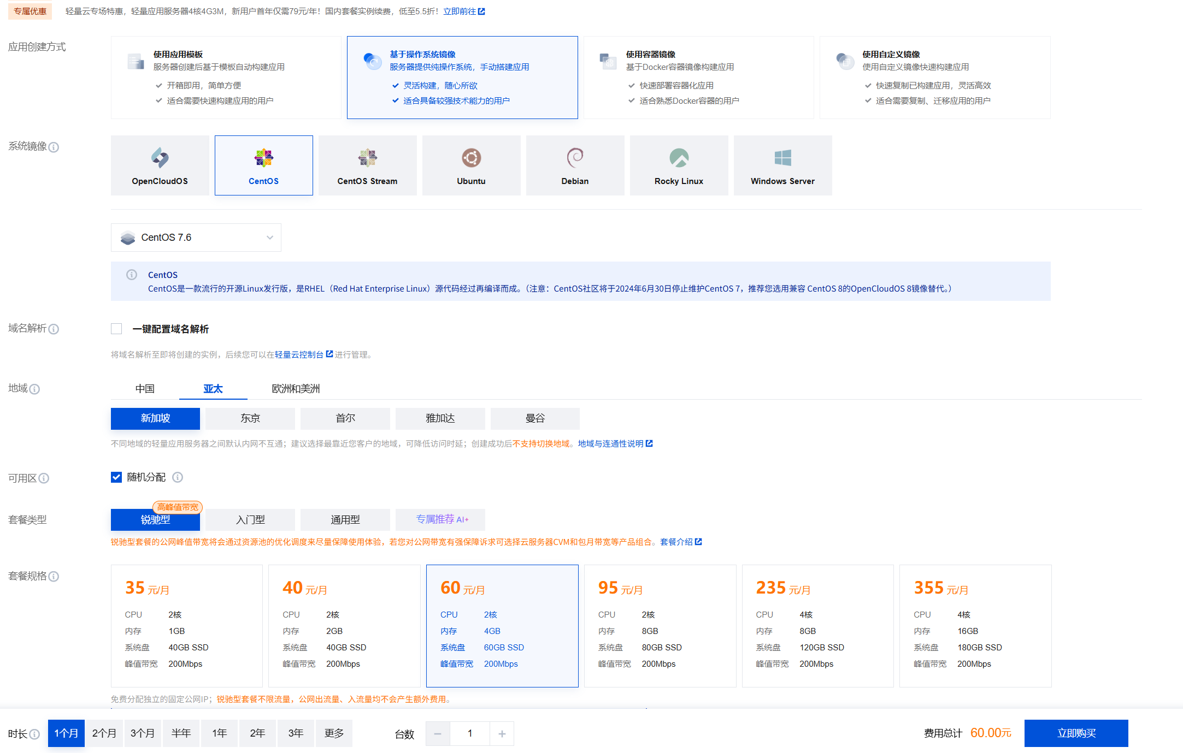The height and width of the screenshot is (753, 1183).
Task: Click the 立即购买 button
Action: click(x=1076, y=733)
